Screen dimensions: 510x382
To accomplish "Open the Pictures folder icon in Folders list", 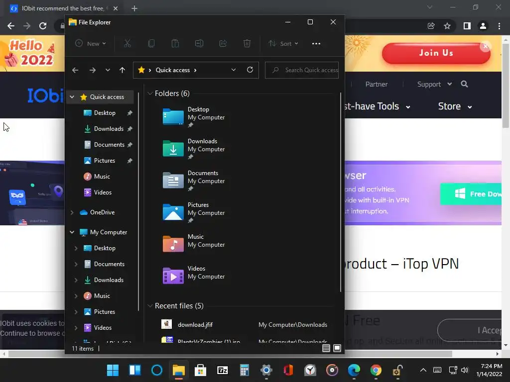I will point(173,212).
